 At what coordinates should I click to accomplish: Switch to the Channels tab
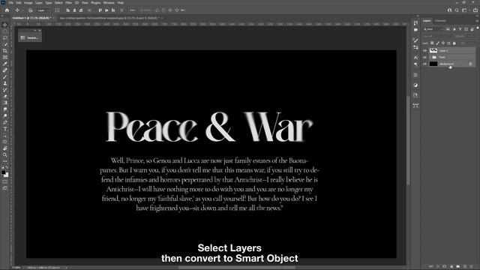click(440, 21)
